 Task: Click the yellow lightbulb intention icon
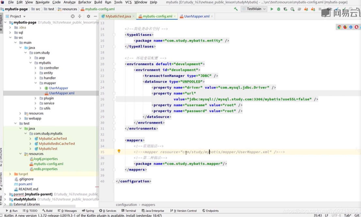[x=119, y=151]
